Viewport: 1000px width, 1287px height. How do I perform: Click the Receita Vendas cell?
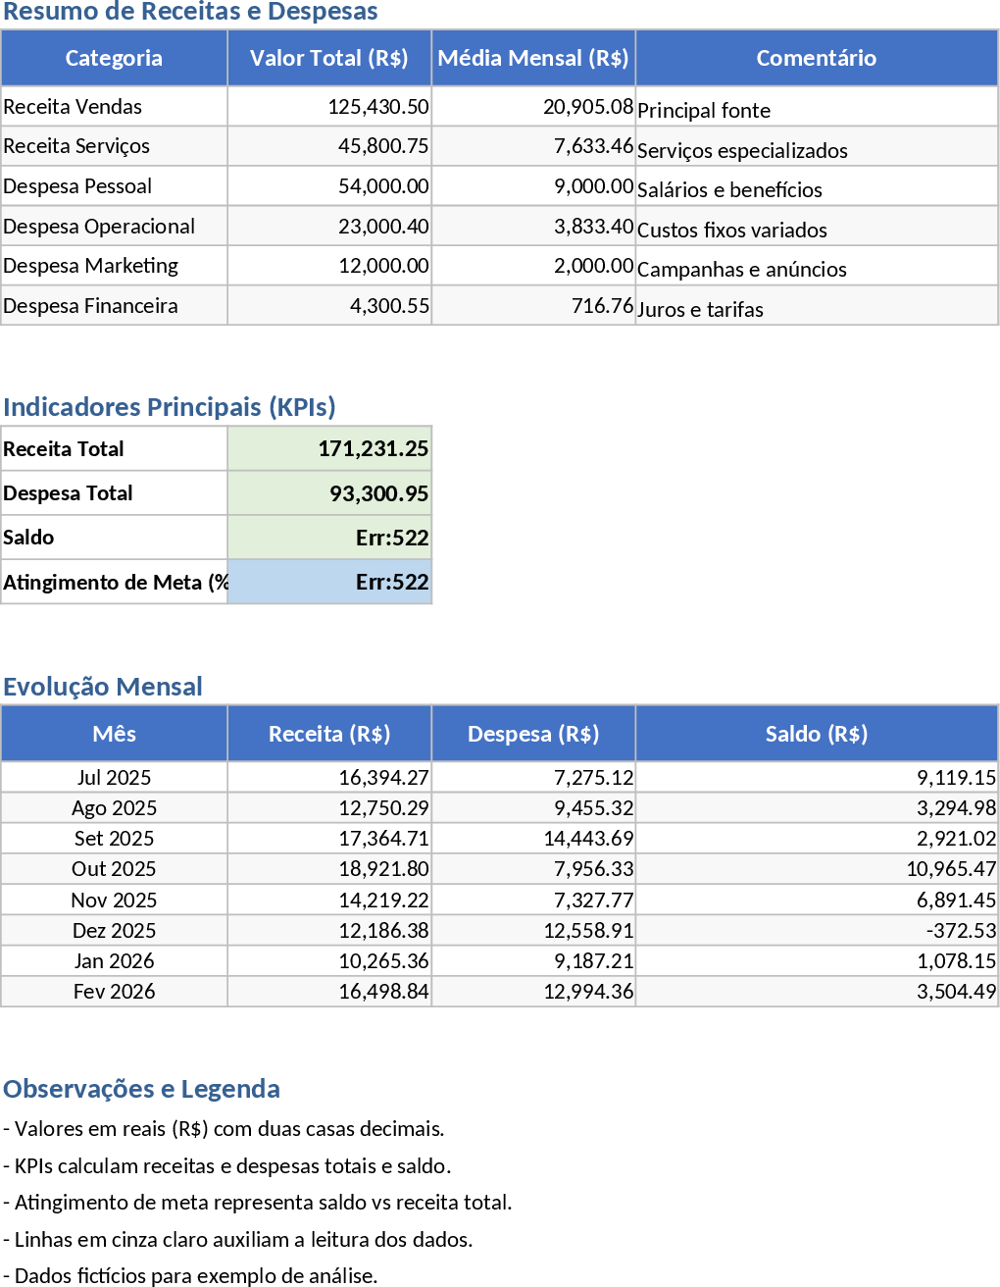(114, 107)
